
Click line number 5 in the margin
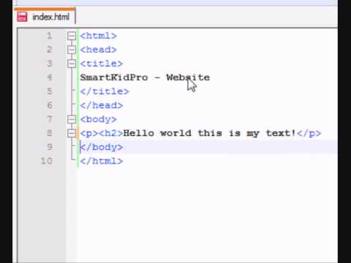click(50, 91)
